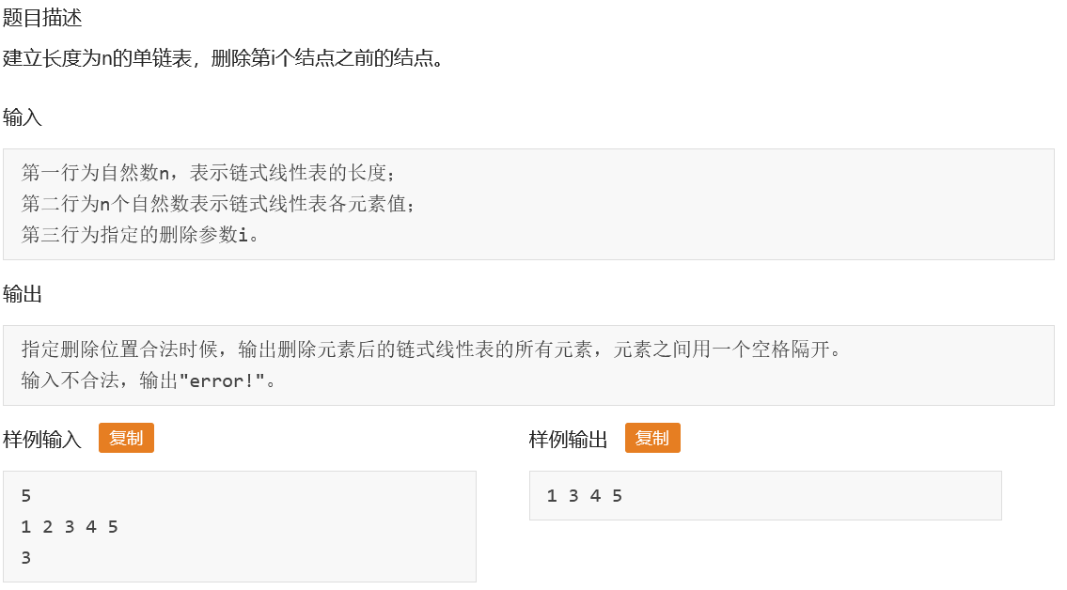The height and width of the screenshot is (590, 1067).
Task: Select the value 3 in sample input
Action: (x=24, y=556)
